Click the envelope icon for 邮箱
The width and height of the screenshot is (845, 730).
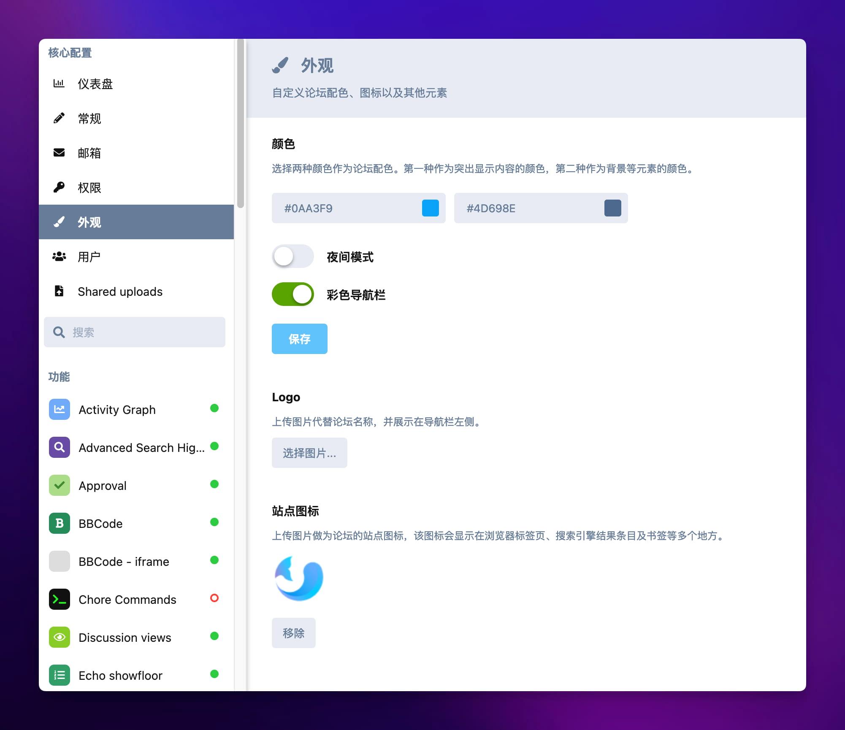59,153
